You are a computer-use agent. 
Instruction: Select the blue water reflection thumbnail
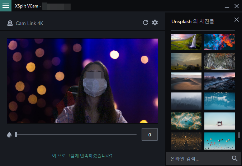point(219,101)
